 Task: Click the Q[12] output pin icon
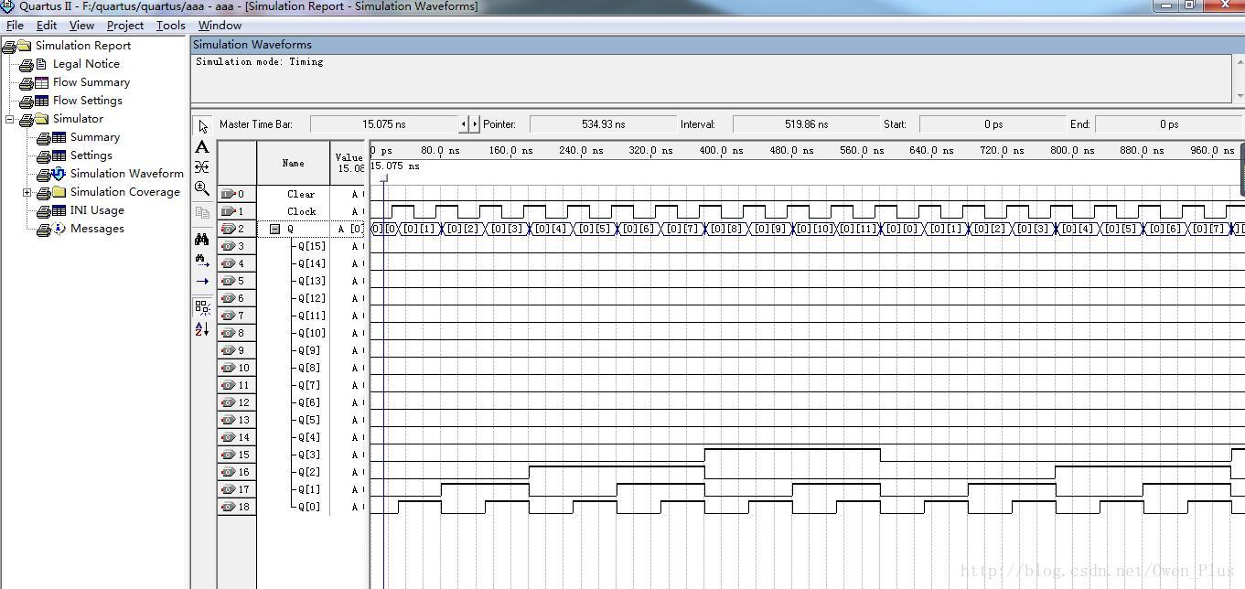pos(228,298)
